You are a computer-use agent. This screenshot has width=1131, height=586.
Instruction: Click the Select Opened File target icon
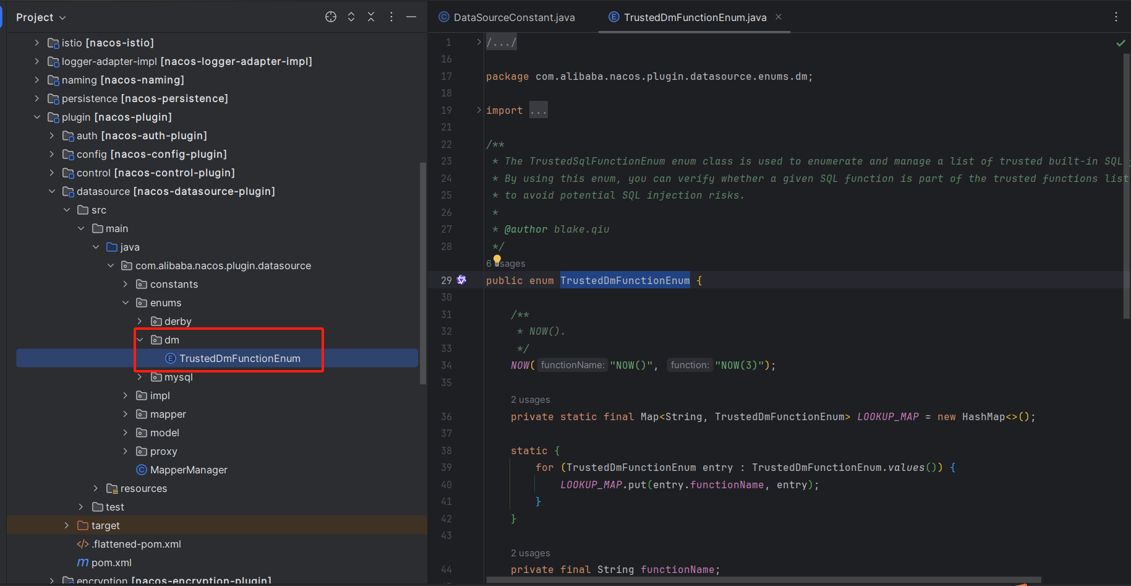pyautogui.click(x=331, y=17)
